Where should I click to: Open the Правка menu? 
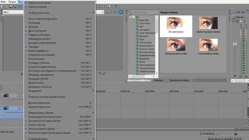click(x=12, y=2)
